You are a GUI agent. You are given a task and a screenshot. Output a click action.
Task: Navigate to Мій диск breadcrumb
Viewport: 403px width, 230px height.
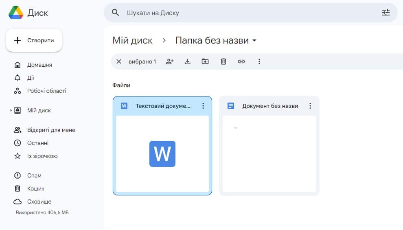click(x=132, y=40)
